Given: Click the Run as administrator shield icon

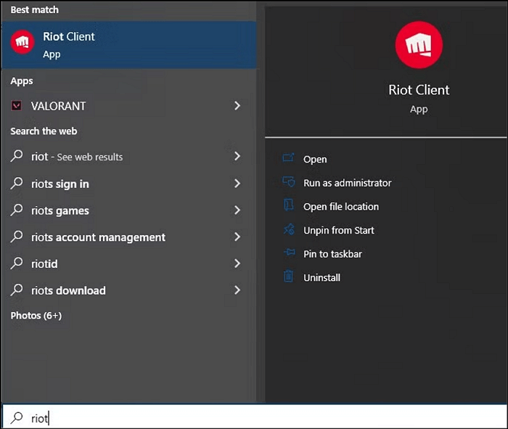Looking at the screenshot, I should 288,181.
